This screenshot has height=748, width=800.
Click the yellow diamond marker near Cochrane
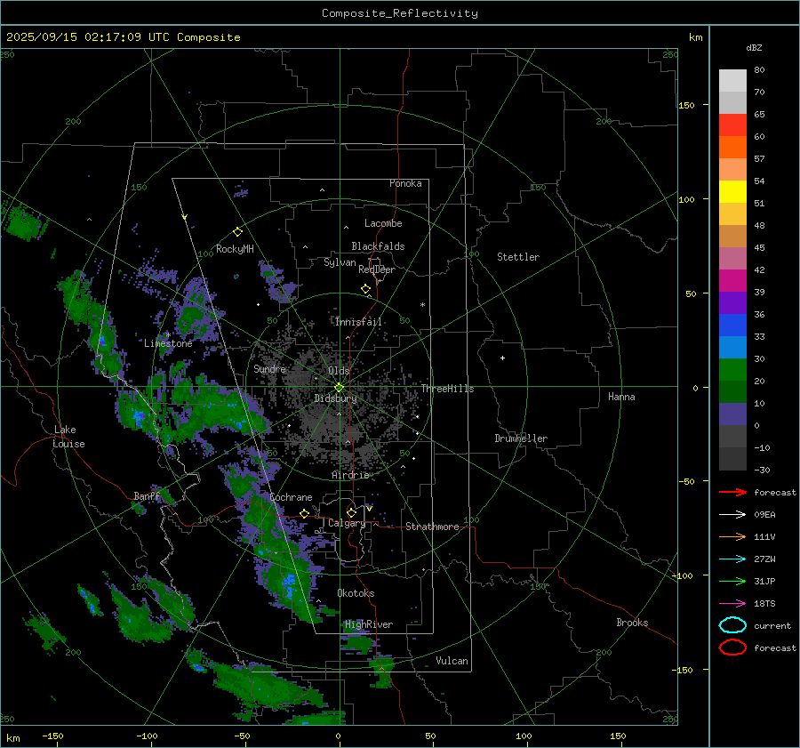click(304, 513)
